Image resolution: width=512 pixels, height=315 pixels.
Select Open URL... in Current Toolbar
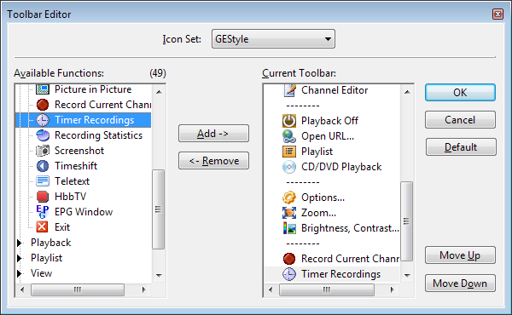328,136
